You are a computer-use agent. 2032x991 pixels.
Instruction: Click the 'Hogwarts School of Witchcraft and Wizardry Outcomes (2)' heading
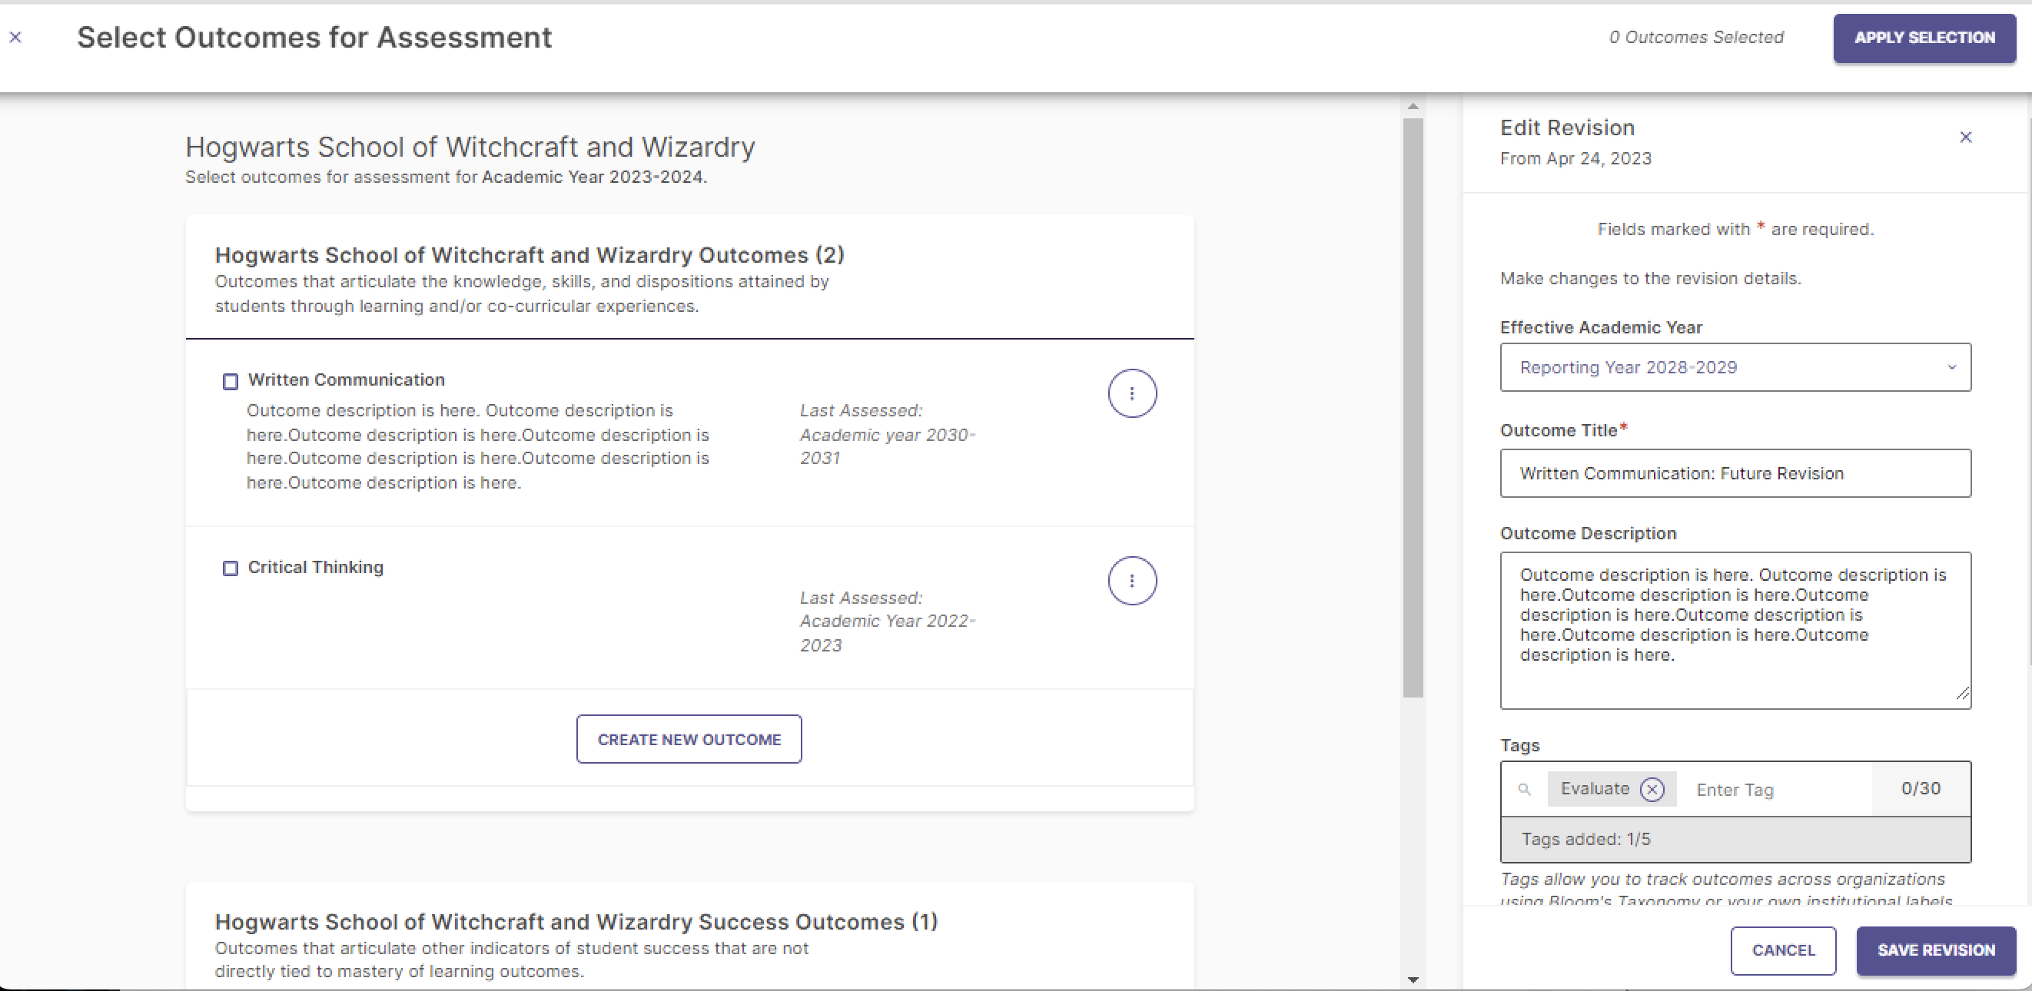point(530,256)
